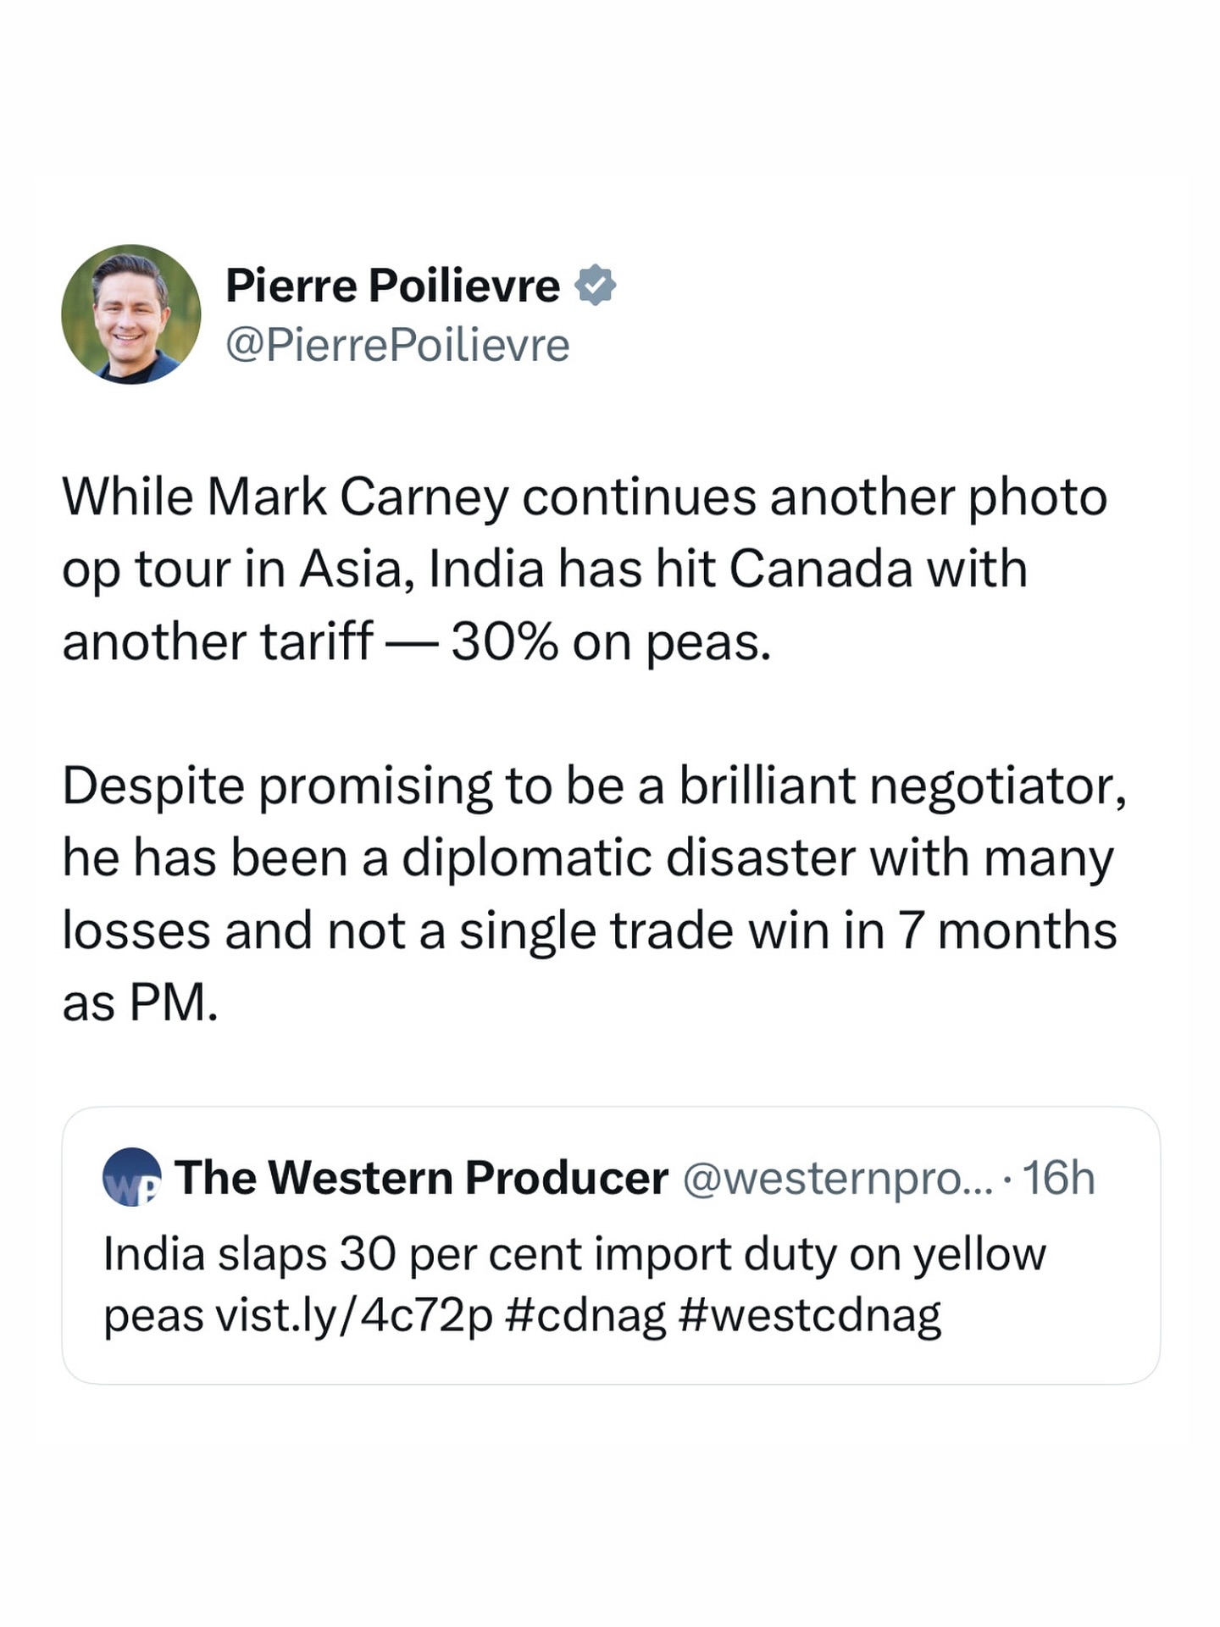Click the 16h timestamp on quoted post
This screenshot has width=1220, height=1627.
[x=1058, y=1178]
